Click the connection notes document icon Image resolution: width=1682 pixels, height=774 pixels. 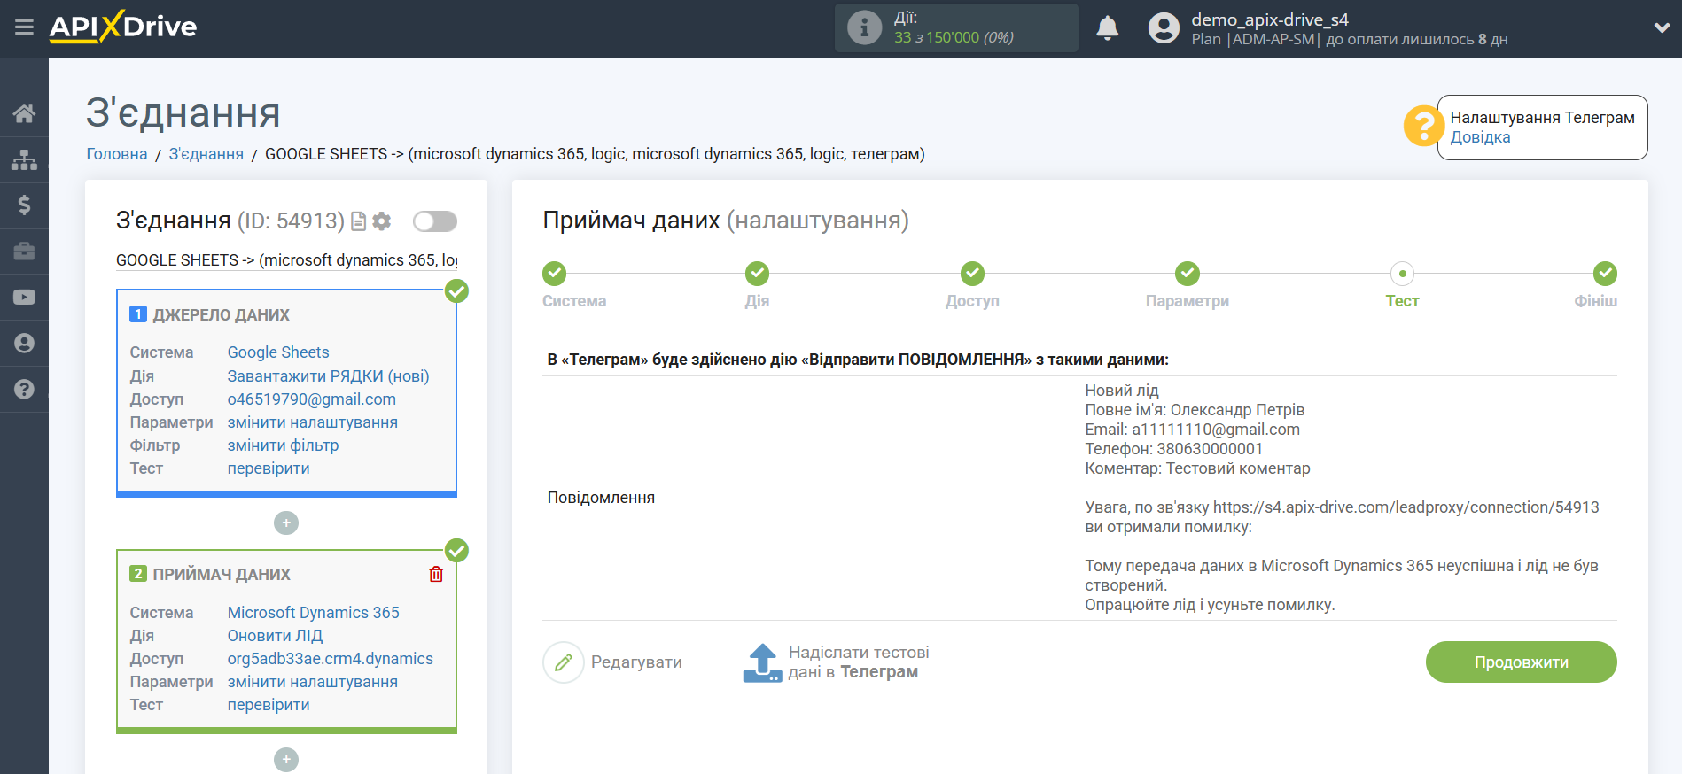[358, 221]
